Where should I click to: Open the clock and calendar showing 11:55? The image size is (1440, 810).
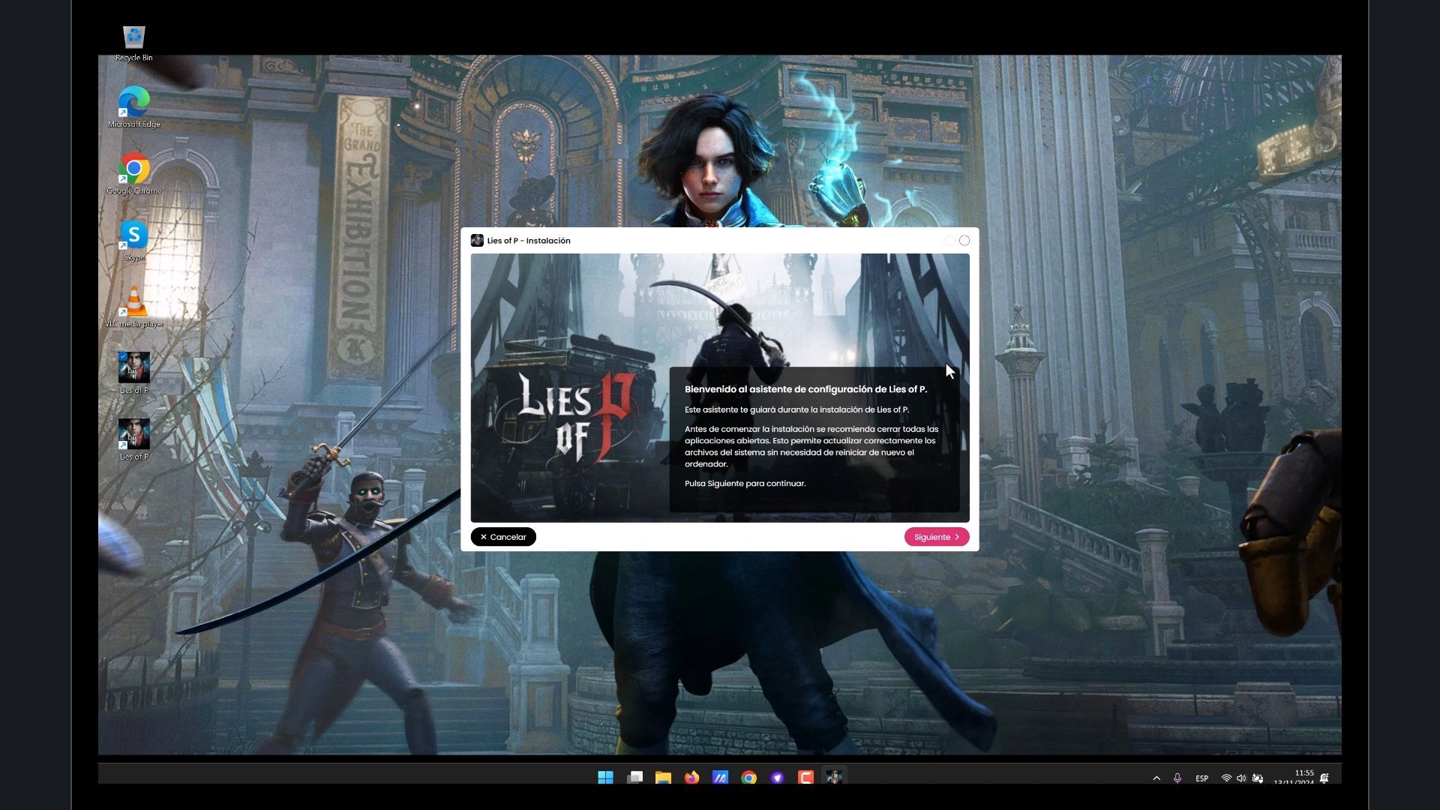coord(1294,777)
